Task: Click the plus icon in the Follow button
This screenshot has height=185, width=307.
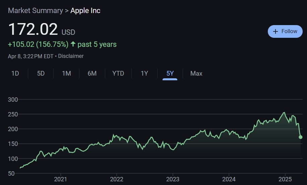Action: [x=275, y=31]
